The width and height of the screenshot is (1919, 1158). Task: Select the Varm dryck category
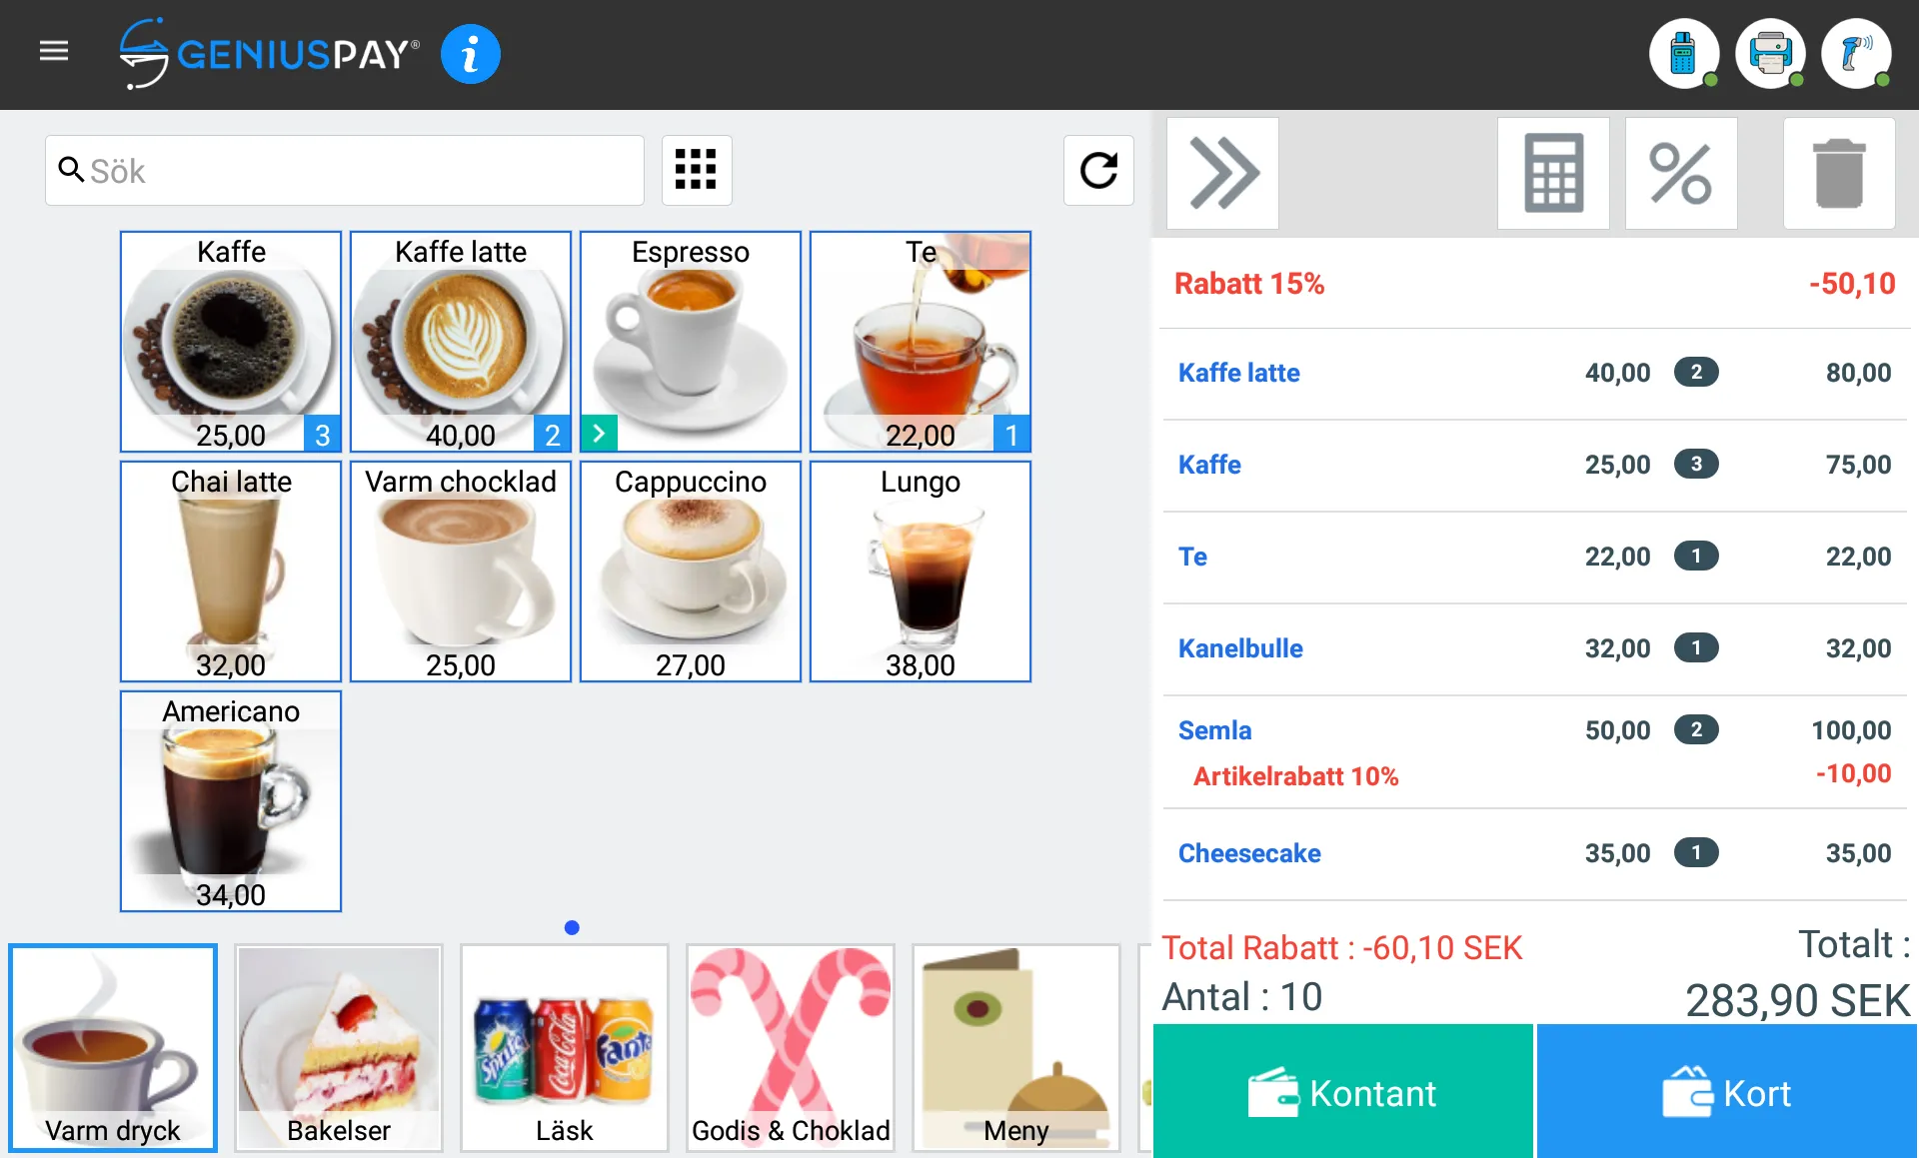click(x=113, y=1048)
